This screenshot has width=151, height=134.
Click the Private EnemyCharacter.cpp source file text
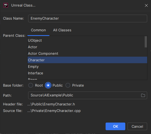coord(54,111)
